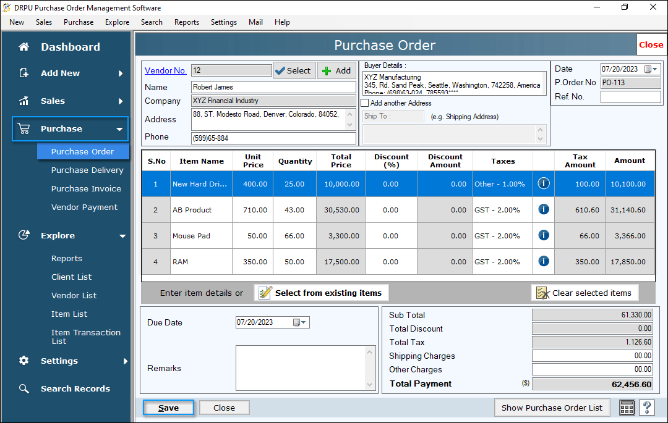This screenshot has height=423, width=668.
Task: Click the Select vendor button
Action: pos(294,70)
